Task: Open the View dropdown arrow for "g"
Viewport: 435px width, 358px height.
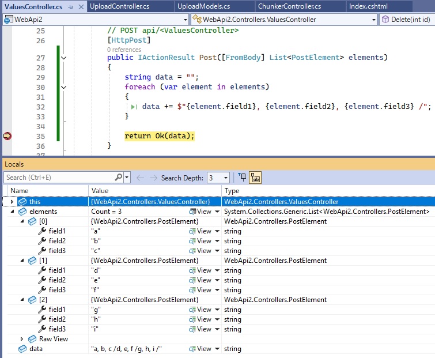Action: 217,310
